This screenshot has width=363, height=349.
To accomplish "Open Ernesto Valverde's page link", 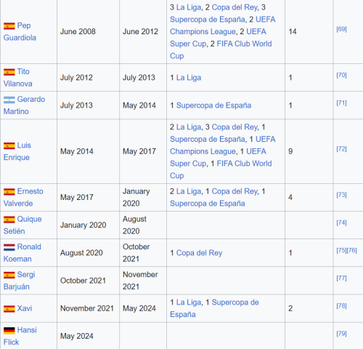I will pyautogui.click(x=23, y=197).
